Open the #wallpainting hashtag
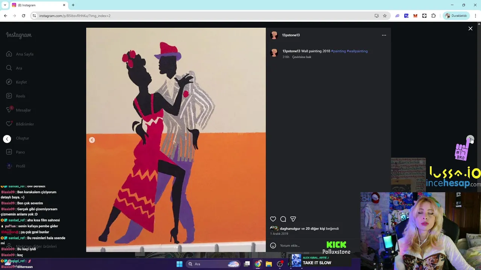481x270 pixels. [357, 51]
